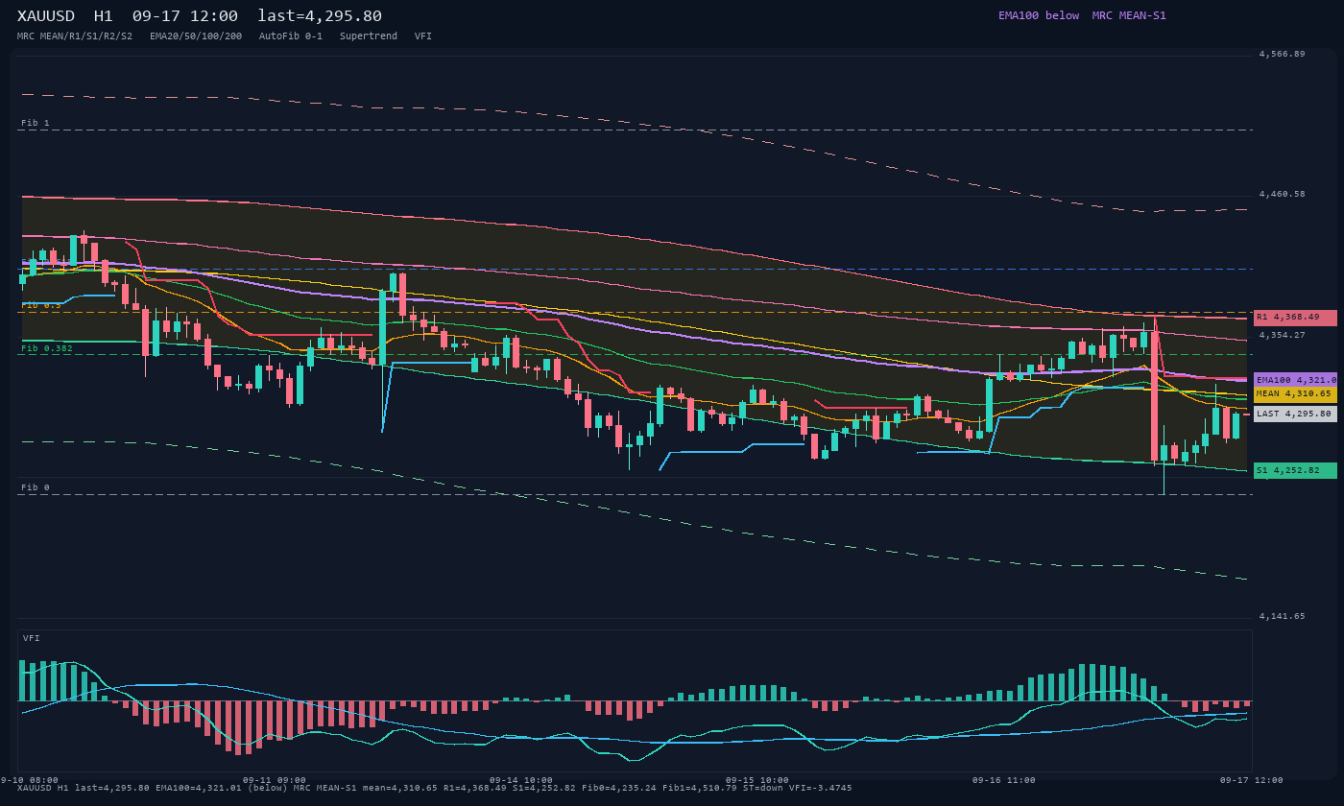1344x806 pixels.
Task: Click the 'VFI' label in the lower panel
Action: (x=32, y=638)
